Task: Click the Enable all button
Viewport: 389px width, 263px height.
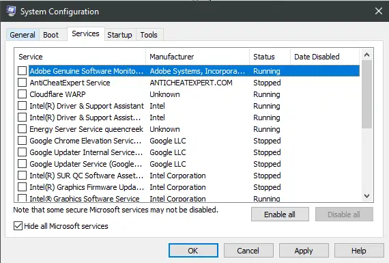Action: click(x=280, y=214)
